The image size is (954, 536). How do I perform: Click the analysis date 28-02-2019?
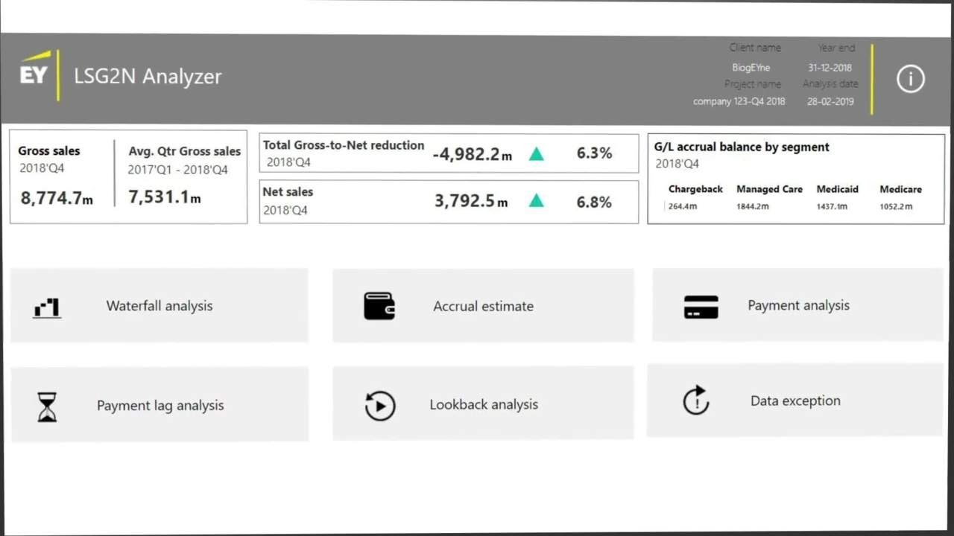click(830, 101)
